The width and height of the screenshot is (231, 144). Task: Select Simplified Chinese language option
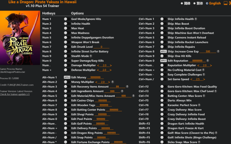(186, 3)
